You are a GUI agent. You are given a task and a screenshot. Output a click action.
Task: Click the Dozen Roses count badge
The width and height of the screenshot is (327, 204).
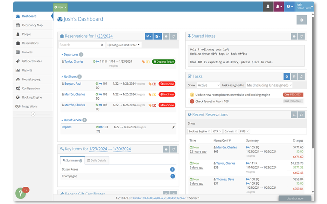click(x=172, y=169)
